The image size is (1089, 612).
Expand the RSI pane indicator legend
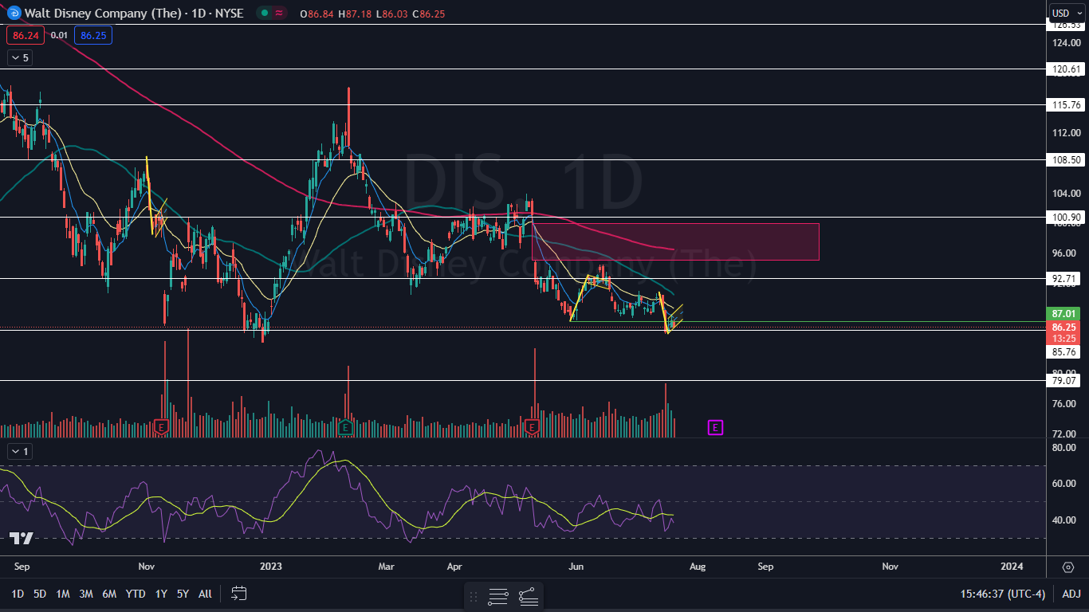point(20,451)
